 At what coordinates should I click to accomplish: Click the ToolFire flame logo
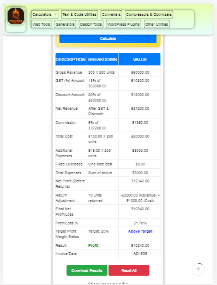click(x=16, y=16)
